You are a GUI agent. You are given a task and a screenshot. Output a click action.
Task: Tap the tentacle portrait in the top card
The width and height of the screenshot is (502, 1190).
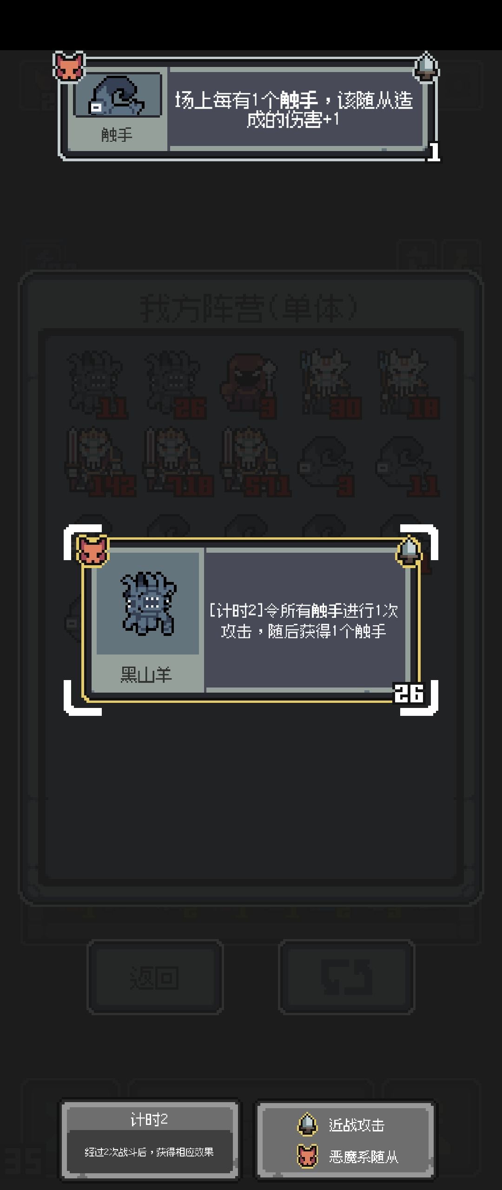(x=117, y=96)
